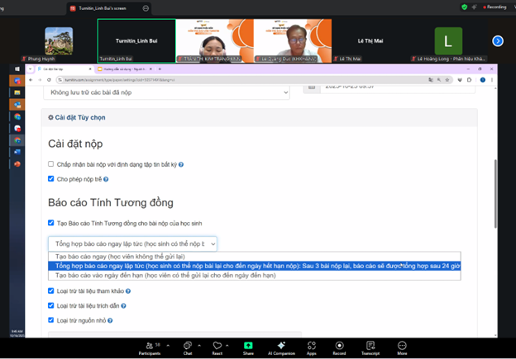Uncheck the 'Cho phép nộp trễ' checkbox
Screen dimensions: 516x359
coord(51,178)
